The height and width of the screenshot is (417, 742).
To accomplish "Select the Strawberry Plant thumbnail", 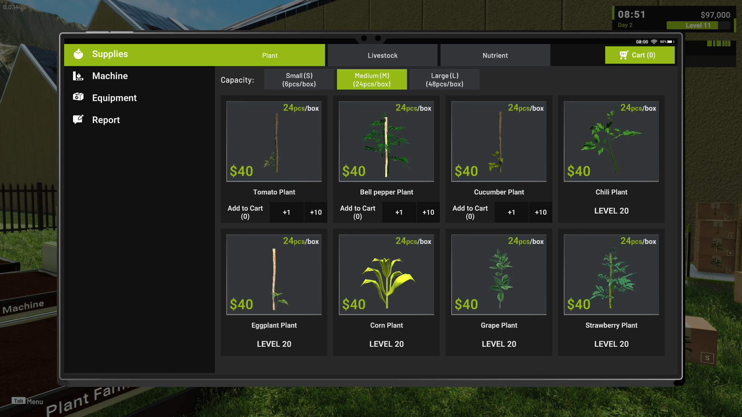I will tap(611, 275).
